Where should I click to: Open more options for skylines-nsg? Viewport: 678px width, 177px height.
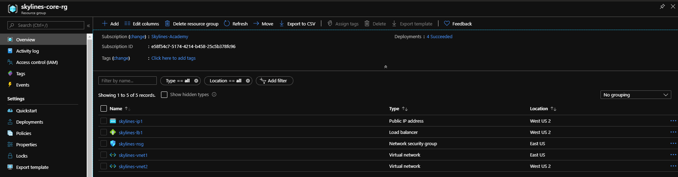673,143
